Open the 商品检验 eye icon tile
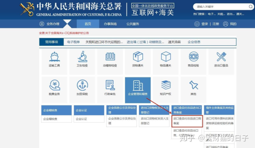The image size is (255, 148). point(193,62)
